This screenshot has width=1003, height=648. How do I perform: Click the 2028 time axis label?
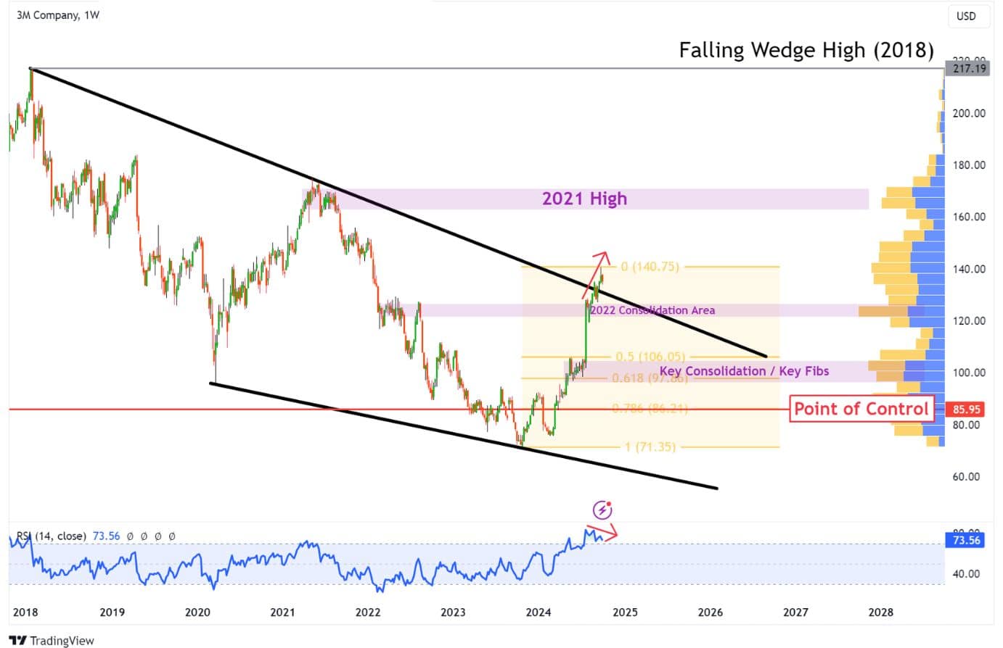tap(881, 612)
